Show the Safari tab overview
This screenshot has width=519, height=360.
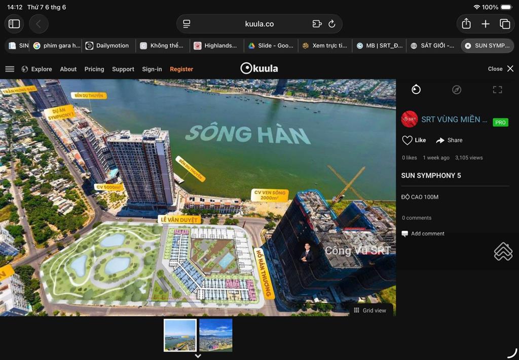[504, 24]
